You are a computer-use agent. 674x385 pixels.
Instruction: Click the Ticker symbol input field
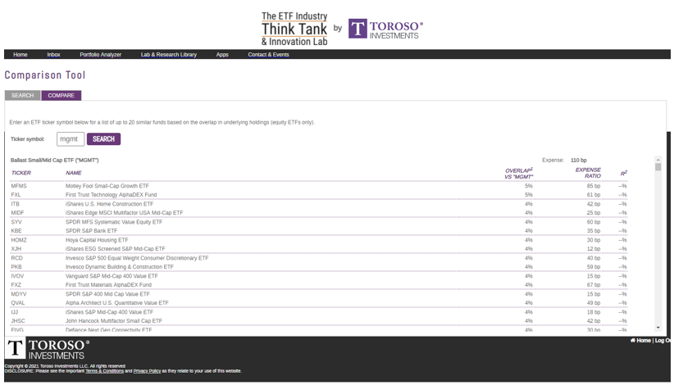click(71, 139)
